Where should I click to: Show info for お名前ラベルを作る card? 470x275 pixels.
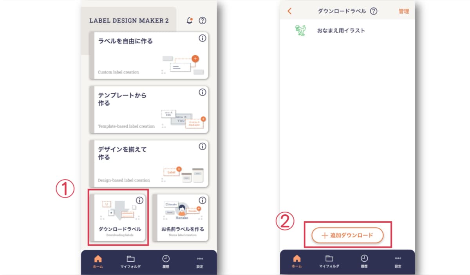202,200
